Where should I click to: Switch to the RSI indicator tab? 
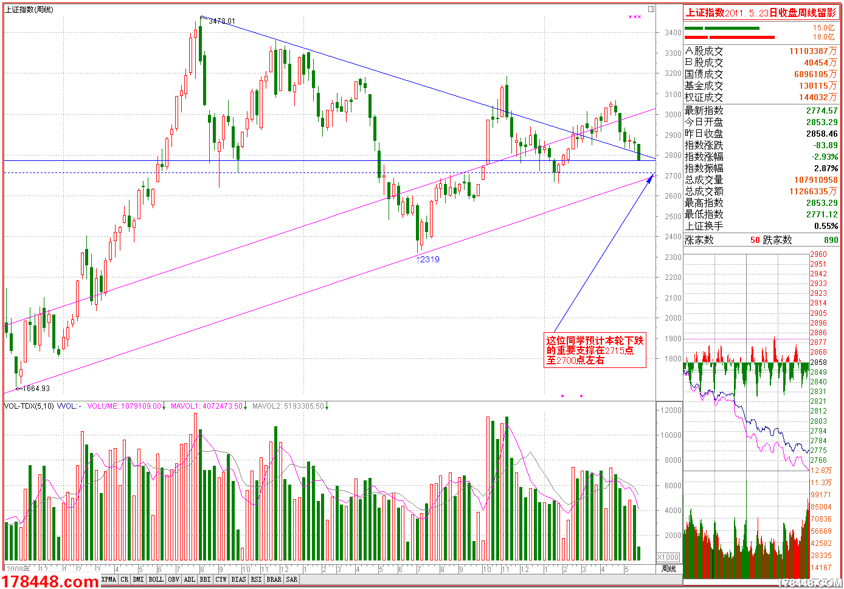coord(257,579)
